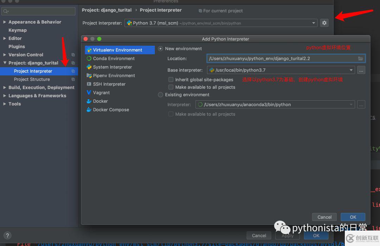Image resolution: width=380 pixels, height=246 pixels.
Task: Open the Project Interpreter dropdown arrow
Action: pyautogui.click(x=313, y=23)
